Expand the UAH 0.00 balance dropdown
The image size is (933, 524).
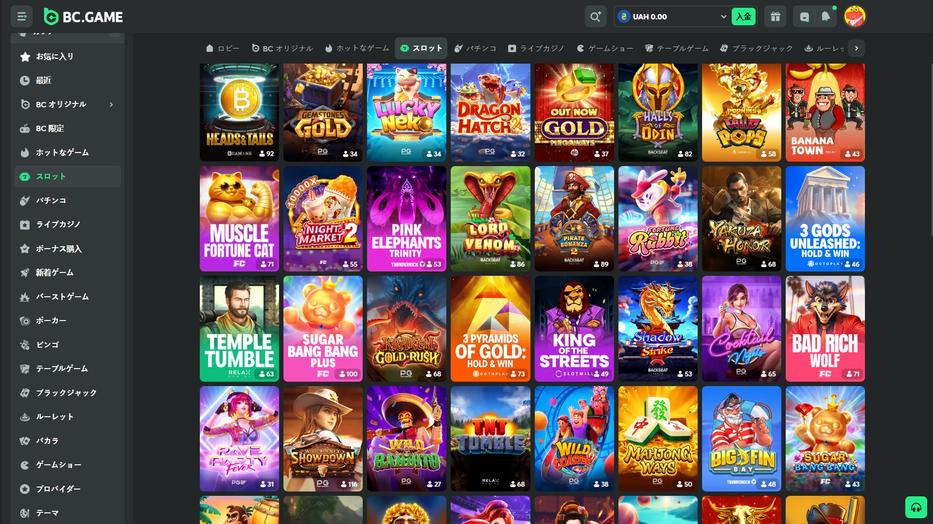(723, 17)
